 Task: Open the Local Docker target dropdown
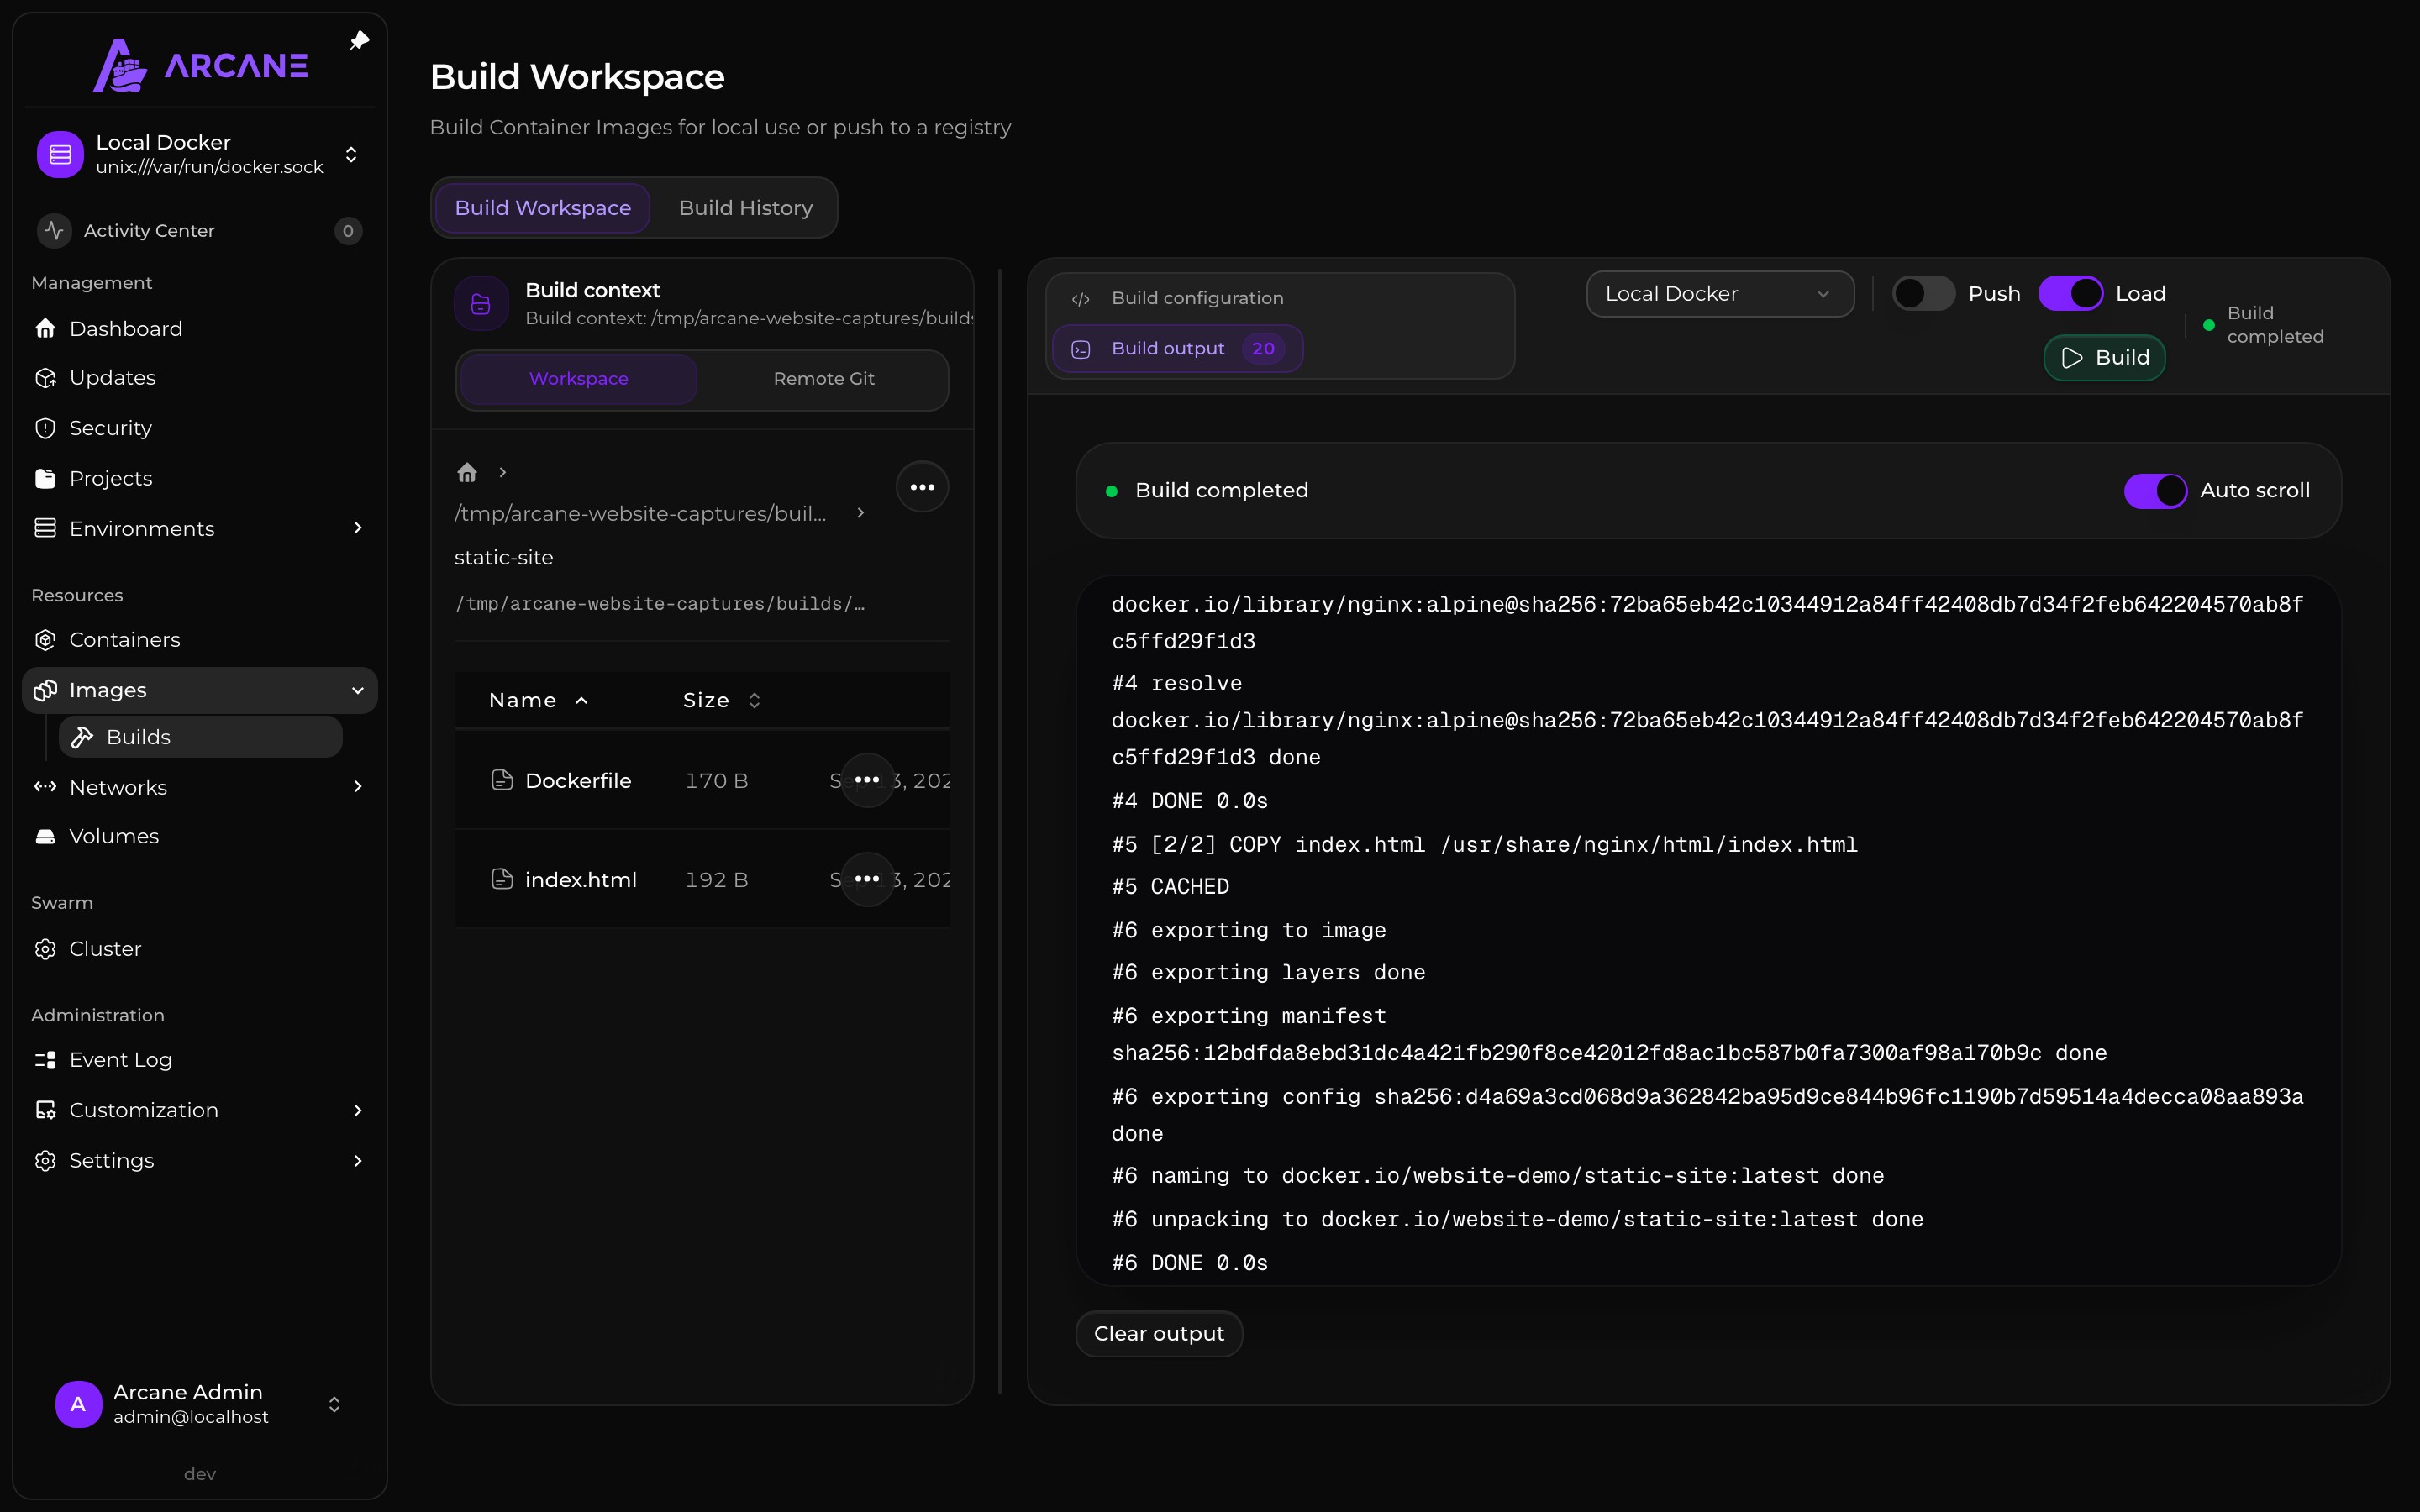coord(1720,294)
